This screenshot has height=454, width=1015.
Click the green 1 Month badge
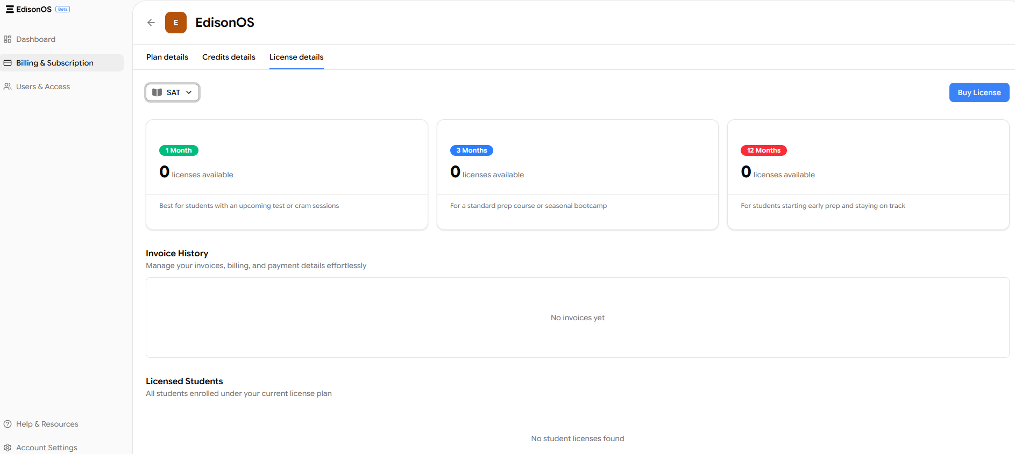pos(179,150)
